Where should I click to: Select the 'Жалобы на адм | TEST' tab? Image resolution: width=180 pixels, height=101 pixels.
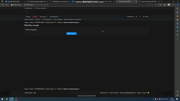(127, 1)
